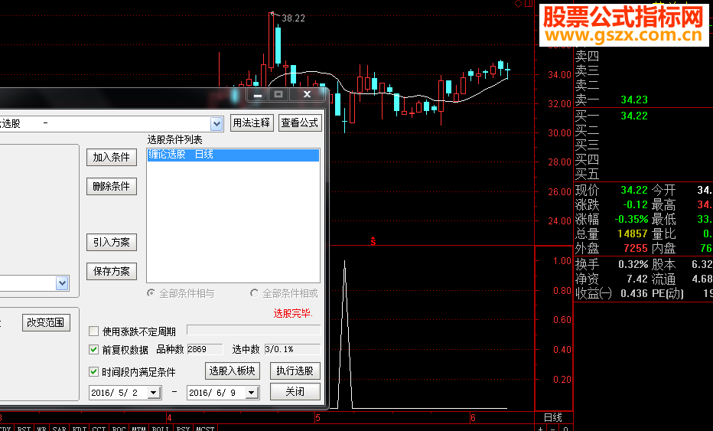Open the end date 2016/6/9 dropdown
Image resolution: width=713 pixels, height=431 pixels.
(252, 393)
